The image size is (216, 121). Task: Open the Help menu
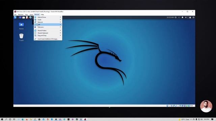(42, 14)
